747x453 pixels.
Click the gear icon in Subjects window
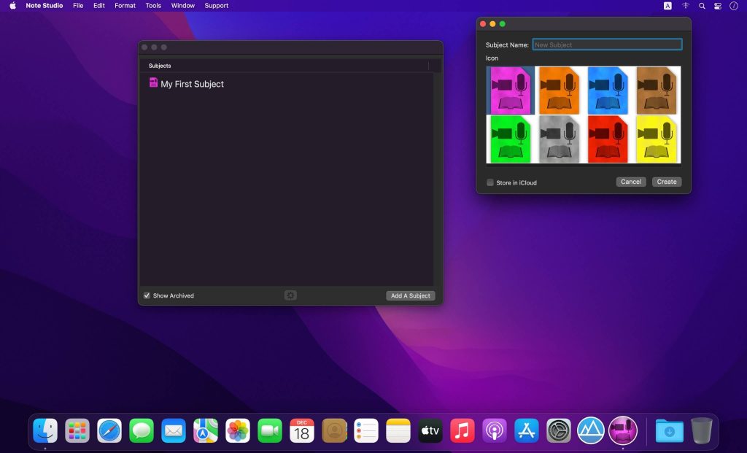(x=290, y=295)
